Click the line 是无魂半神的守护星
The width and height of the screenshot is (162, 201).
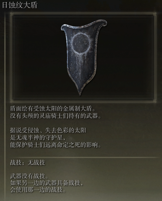(38, 138)
